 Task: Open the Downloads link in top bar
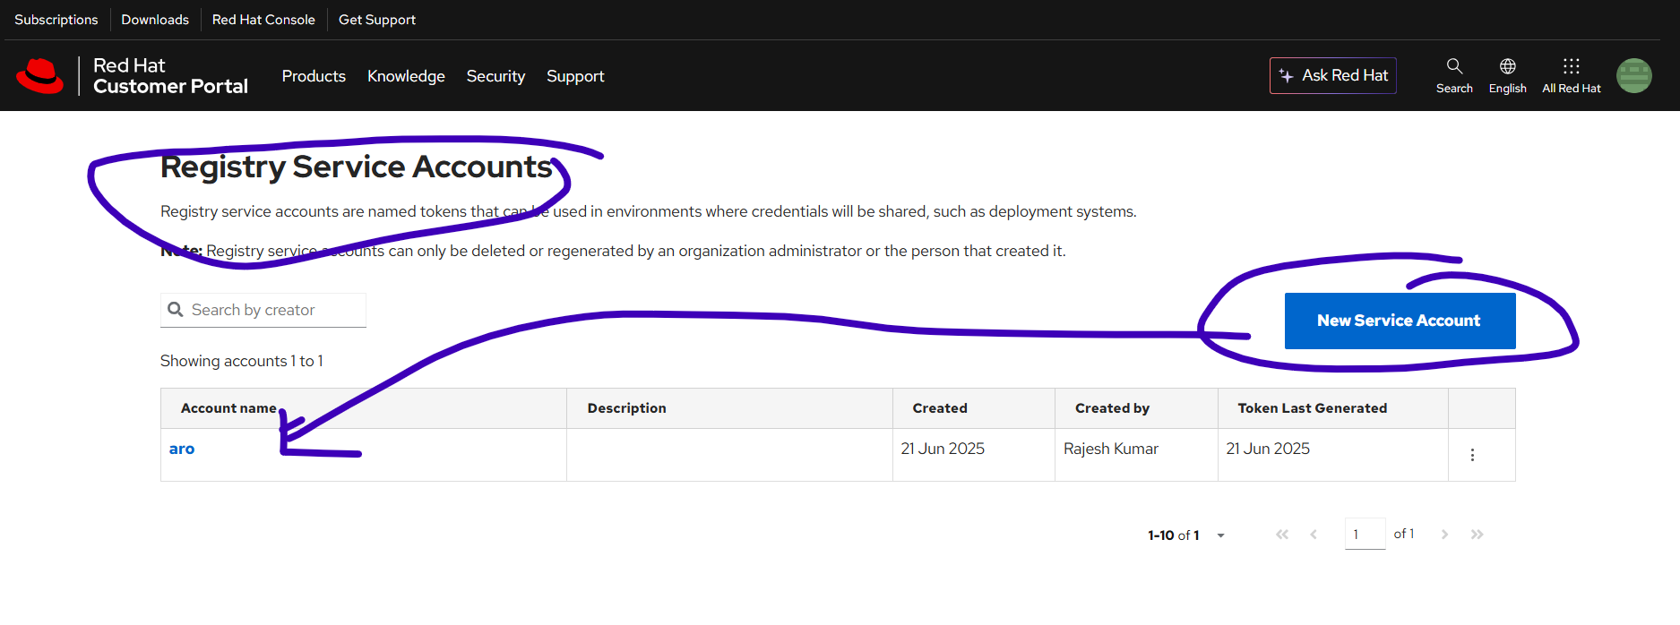[155, 20]
